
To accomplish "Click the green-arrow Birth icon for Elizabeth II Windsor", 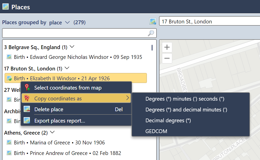I will coord(9,78).
